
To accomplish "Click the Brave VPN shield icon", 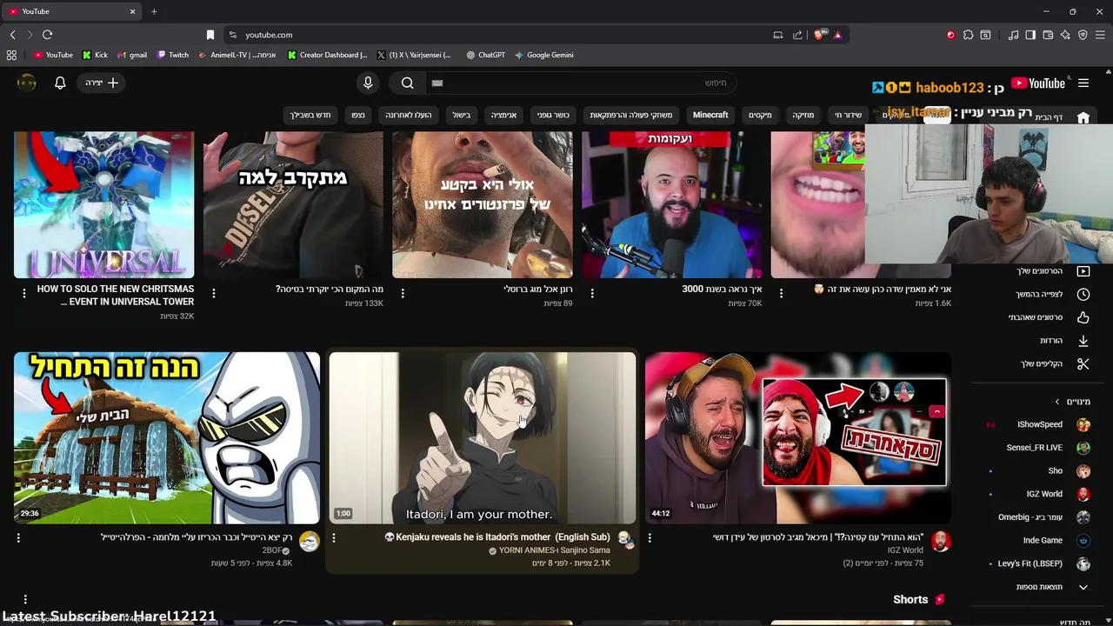I will pos(1083,35).
